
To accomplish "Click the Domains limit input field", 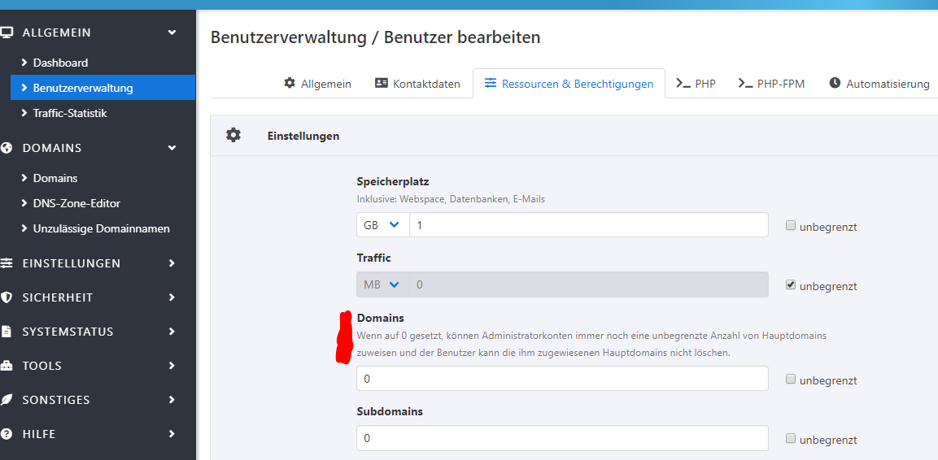I will 561,379.
